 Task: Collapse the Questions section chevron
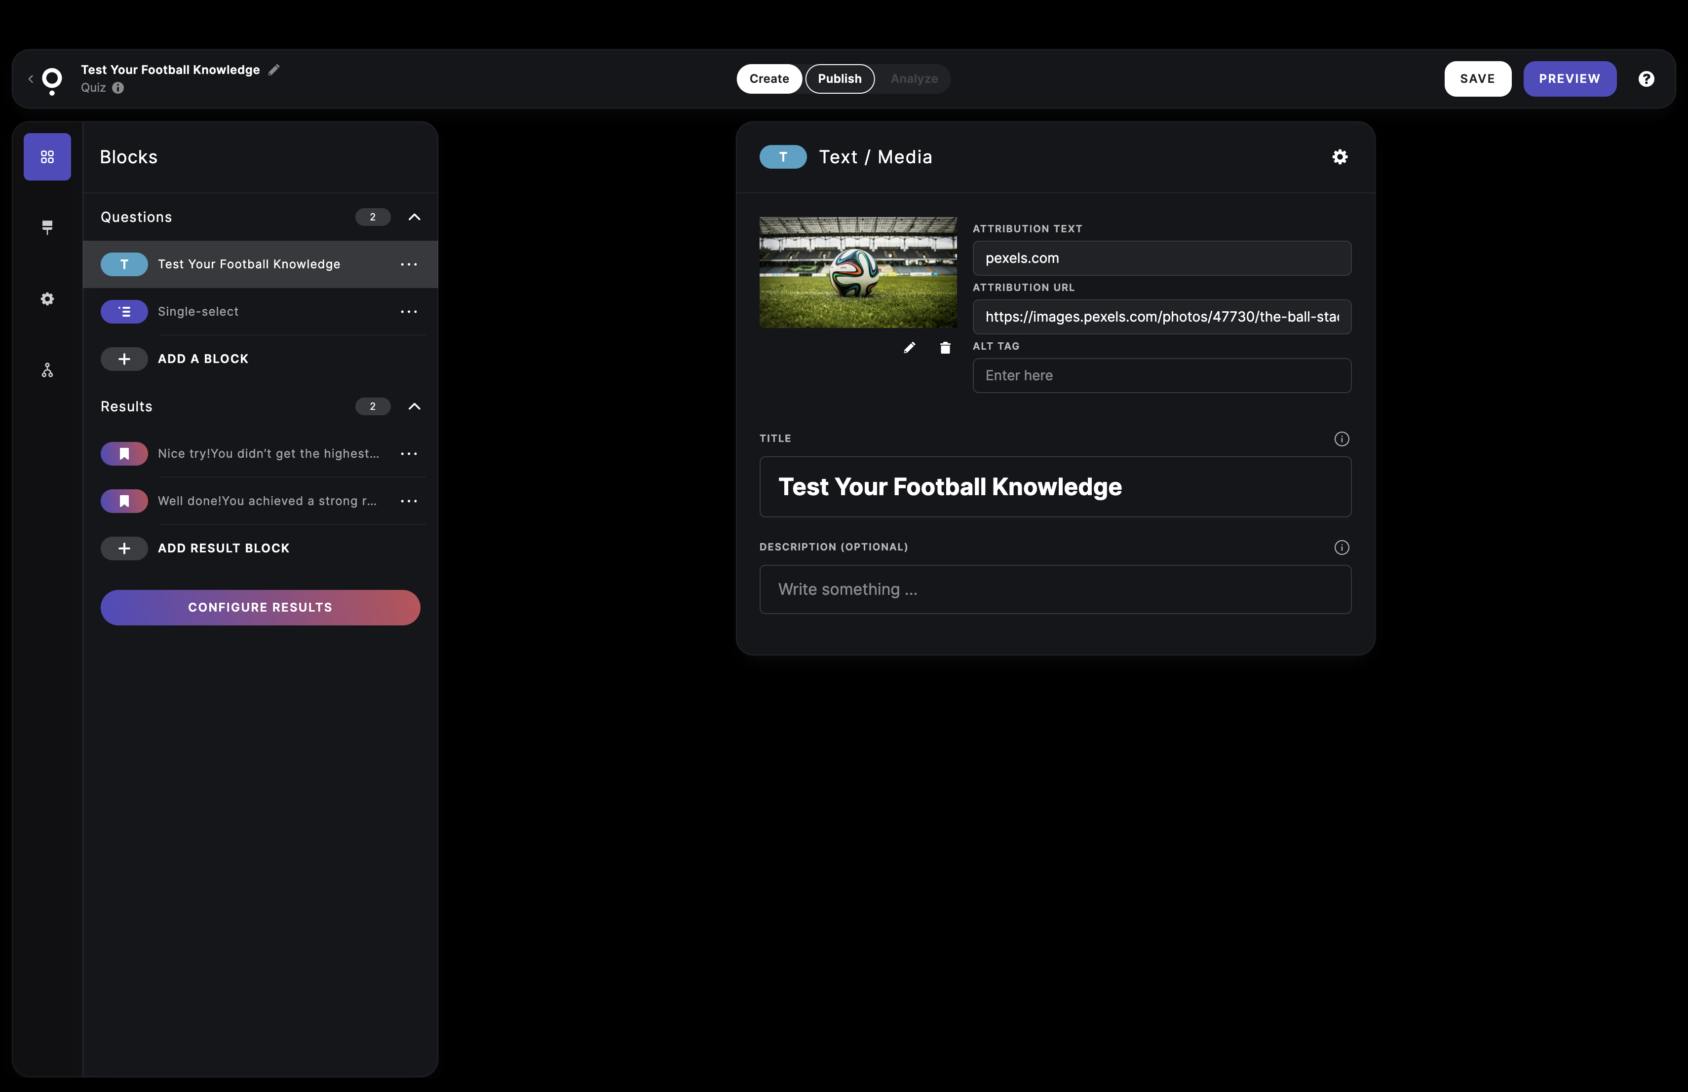click(x=414, y=217)
